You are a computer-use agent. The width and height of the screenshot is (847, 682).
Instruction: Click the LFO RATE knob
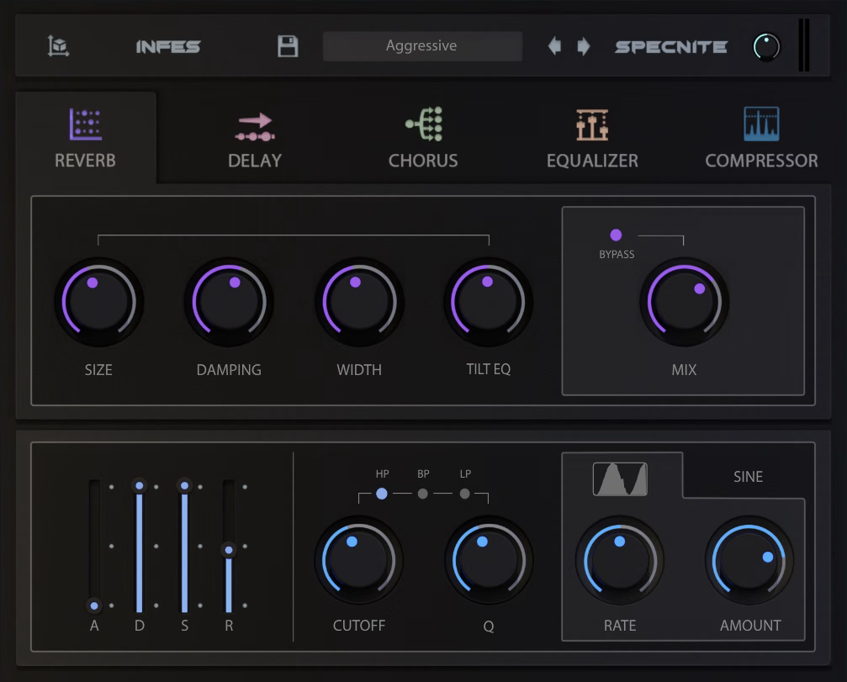[620, 561]
